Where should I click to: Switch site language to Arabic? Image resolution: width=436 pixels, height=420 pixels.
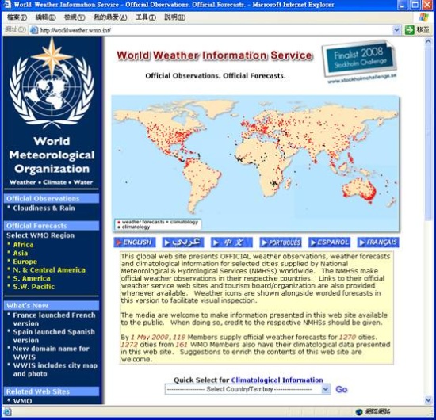[x=183, y=242]
